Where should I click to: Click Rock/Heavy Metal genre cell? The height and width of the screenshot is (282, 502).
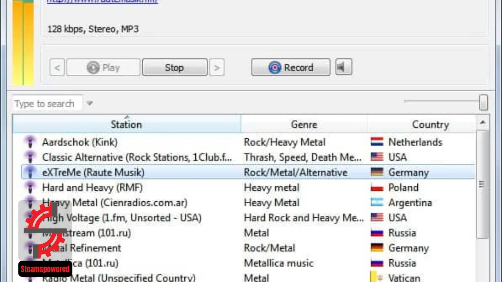point(284,142)
